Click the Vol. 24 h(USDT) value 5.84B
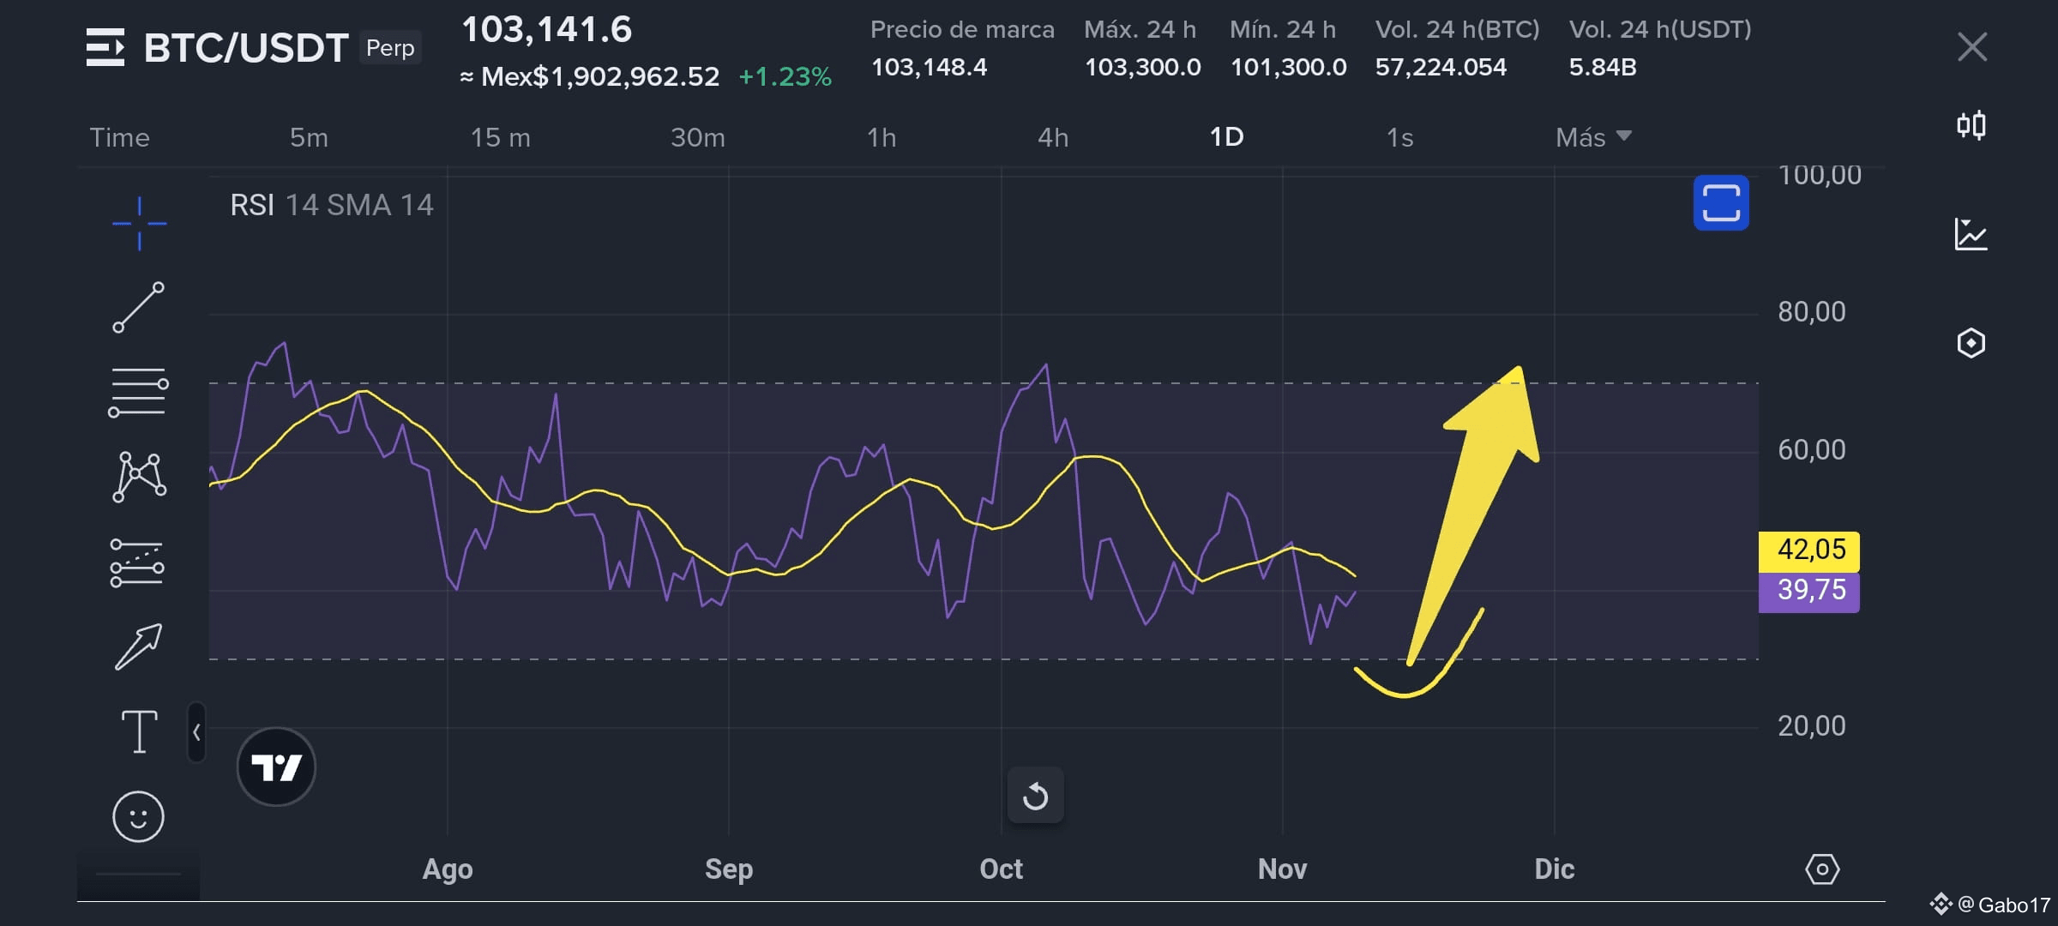 pos(1603,67)
